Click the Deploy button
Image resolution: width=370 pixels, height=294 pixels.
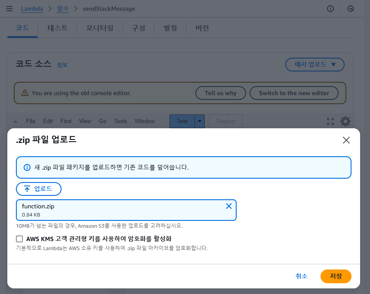[x=226, y=121]
